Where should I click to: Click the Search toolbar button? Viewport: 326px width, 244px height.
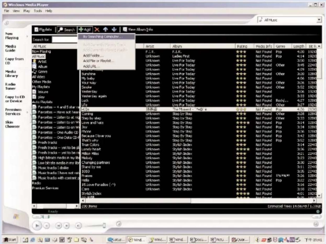point(67,30)
